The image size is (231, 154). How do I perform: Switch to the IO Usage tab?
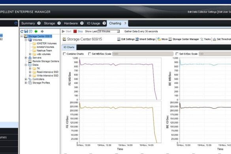tap(94, 23)
